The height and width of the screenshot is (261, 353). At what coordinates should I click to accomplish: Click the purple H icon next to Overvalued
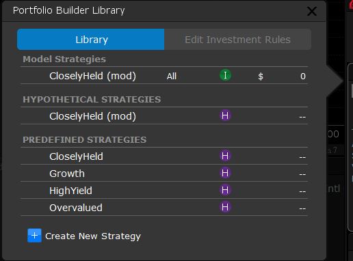(225, 207)
